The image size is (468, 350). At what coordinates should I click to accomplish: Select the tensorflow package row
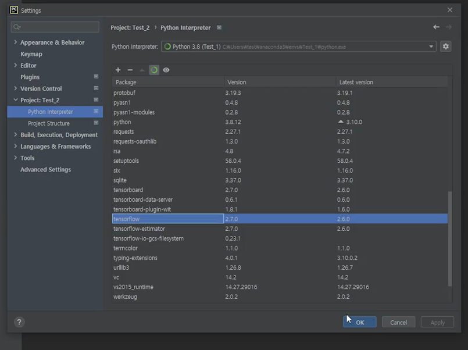click(x=280, y=219)
